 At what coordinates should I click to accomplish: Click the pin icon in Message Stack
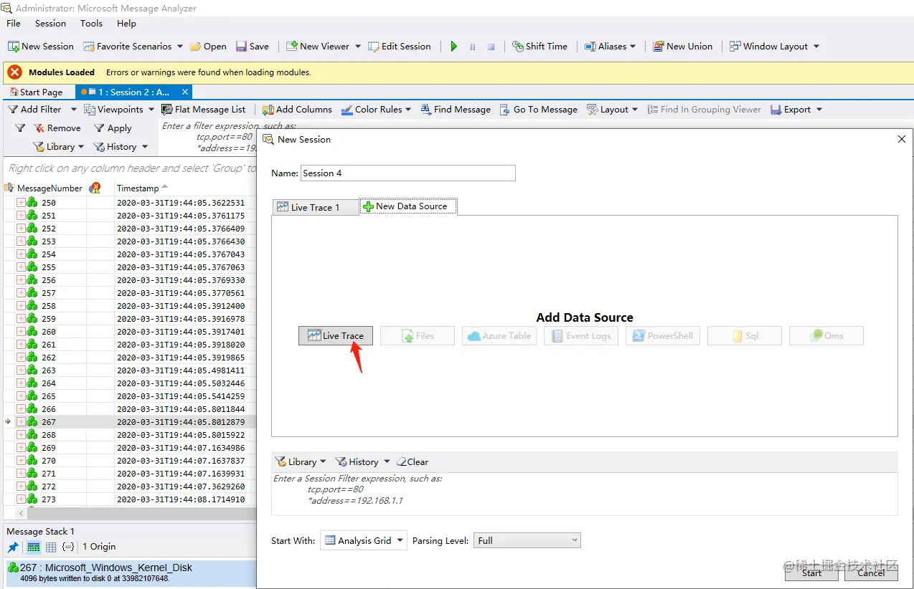pyautogui.click(x=13, y=547)
